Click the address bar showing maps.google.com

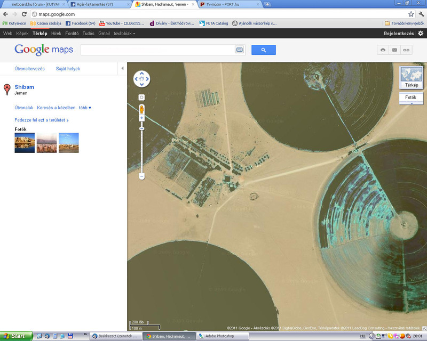click(x=218, y=14)
